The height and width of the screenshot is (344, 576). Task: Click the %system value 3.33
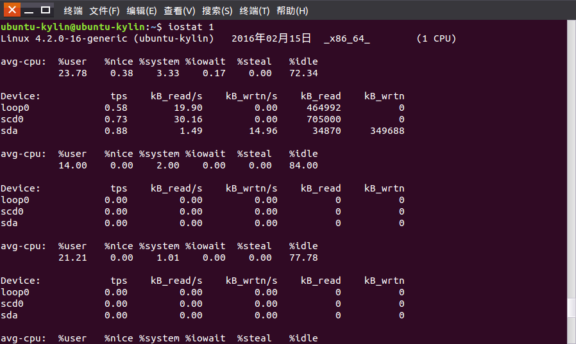pyautogui.click(x=168, y=73)
